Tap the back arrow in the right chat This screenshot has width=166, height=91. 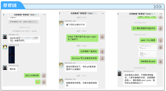click(x=118, y=14)
